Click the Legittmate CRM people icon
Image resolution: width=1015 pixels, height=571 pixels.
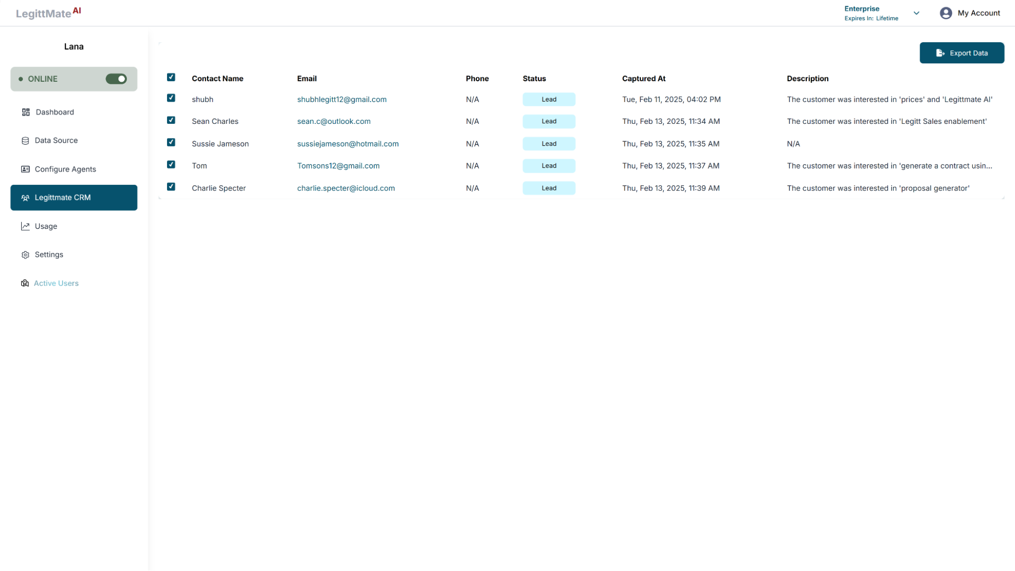click(25, 198)
